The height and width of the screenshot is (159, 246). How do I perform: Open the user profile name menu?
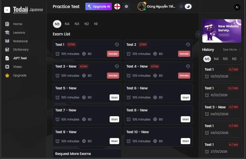tap(161, 7)
